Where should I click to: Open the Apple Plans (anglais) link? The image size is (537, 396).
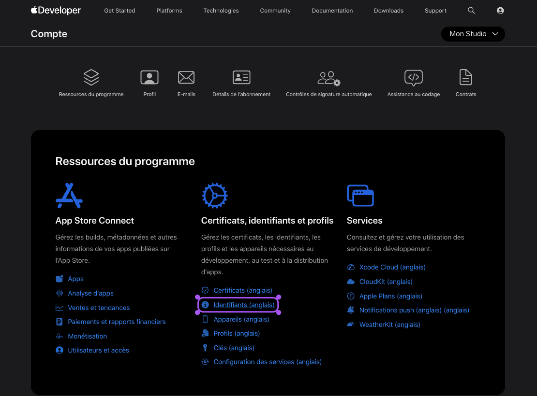coord(391,296)
